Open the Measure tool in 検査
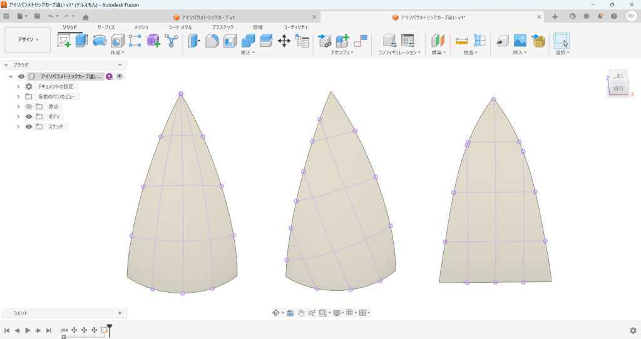 pyautogui.click(x=462, y=41)
